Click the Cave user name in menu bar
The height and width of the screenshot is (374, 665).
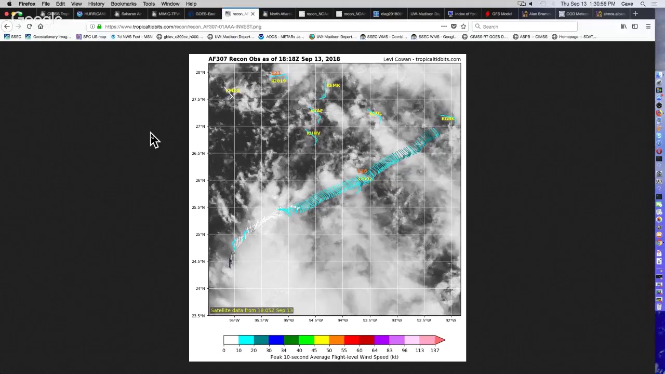(x=627, y=4)
